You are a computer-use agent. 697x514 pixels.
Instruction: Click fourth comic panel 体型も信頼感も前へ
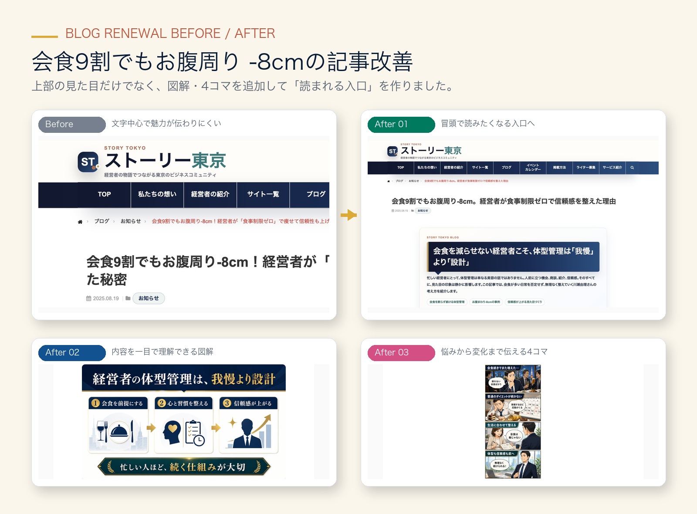pos(513,465)
